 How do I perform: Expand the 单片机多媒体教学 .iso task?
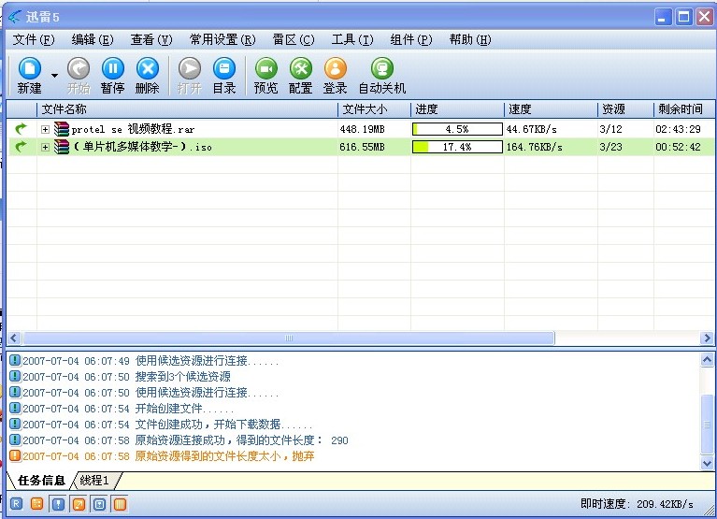(45, 147)
